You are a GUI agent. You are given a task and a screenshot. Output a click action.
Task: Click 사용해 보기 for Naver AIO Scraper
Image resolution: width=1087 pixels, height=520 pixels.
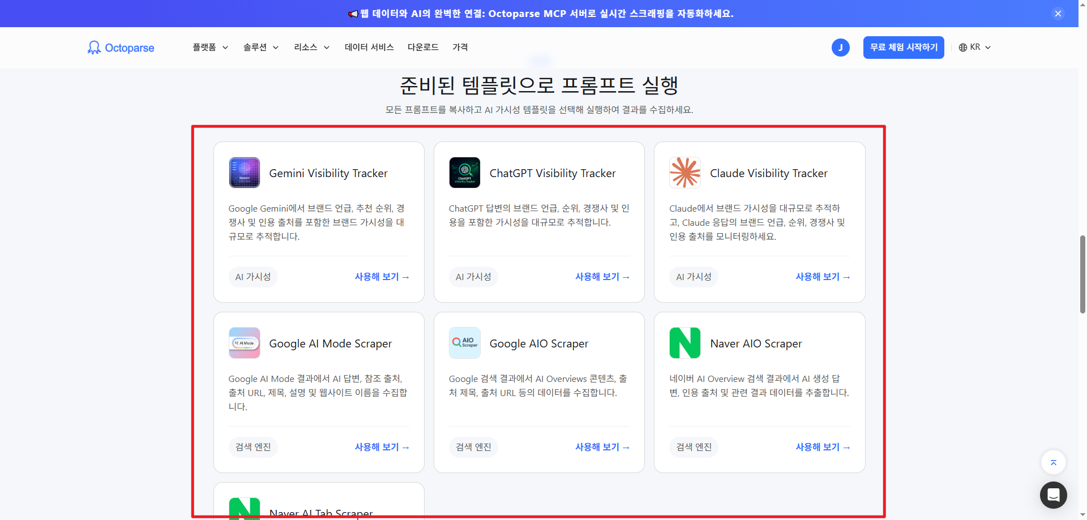pyautogui.click(x=823, y=447)
